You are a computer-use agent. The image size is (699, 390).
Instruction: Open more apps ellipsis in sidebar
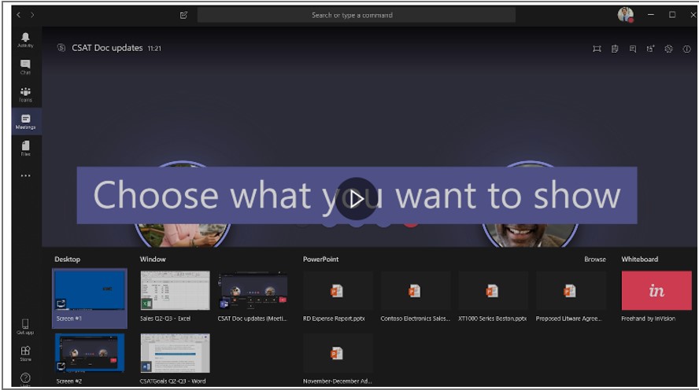click(25, 176)
